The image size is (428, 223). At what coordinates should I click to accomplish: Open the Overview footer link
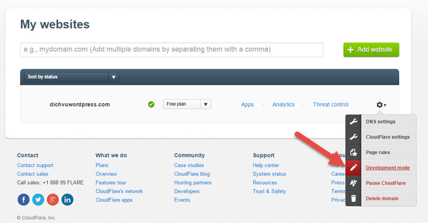tap(106, 174)
